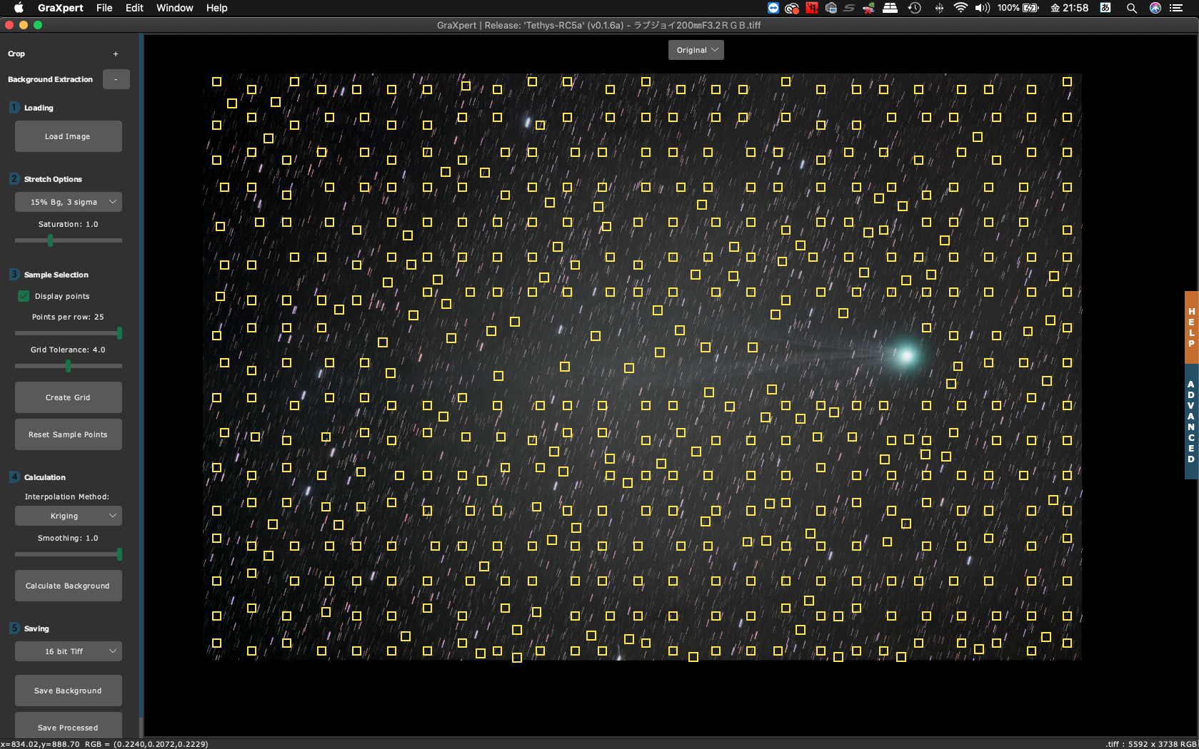Viewport: 1199px width, 749px height.
Task: Open the battery status menu
Action: (1018, 8)
